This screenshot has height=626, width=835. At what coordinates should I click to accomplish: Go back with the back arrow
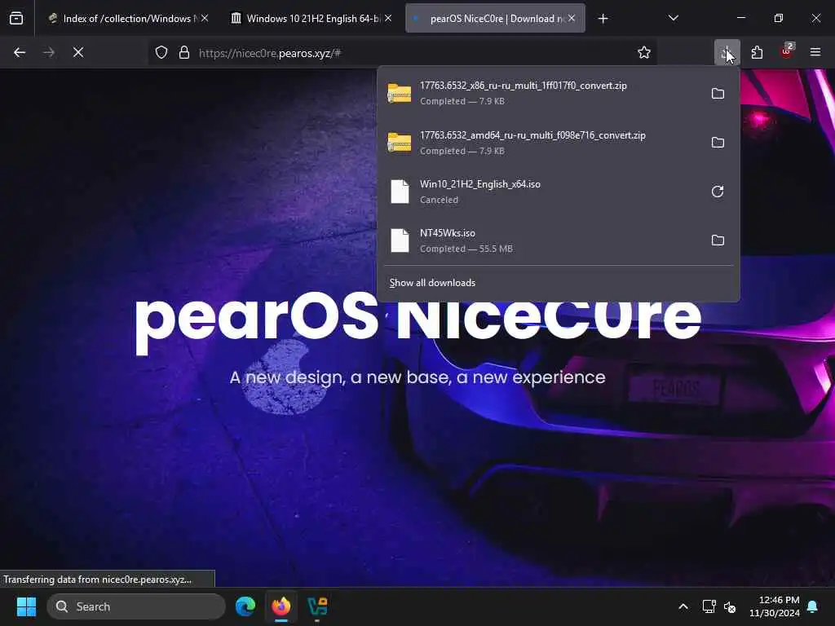pos(20,52)
